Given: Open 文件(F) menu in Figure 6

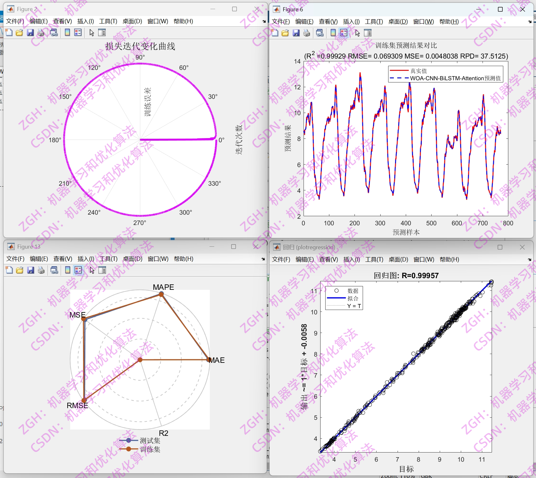Looking at the screenshot, I should 281,21.
